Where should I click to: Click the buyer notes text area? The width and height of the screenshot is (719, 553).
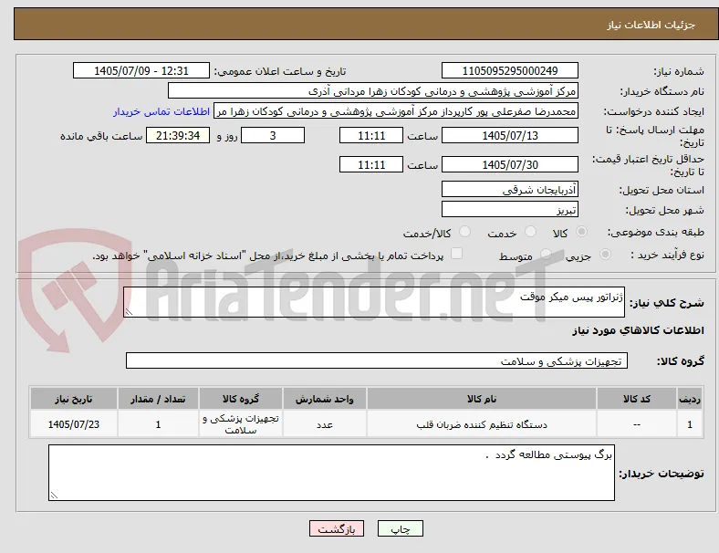(x=331, y=473)
